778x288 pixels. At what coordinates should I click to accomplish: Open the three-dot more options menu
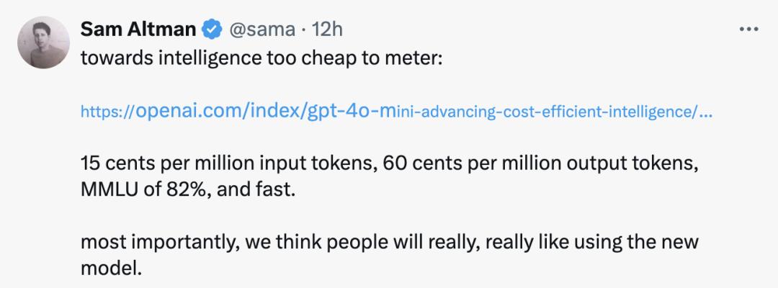tap(748, 30)
